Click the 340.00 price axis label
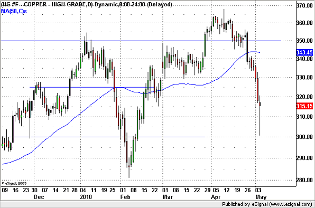This screenshot has width=315, height=208. coord(304,59)
